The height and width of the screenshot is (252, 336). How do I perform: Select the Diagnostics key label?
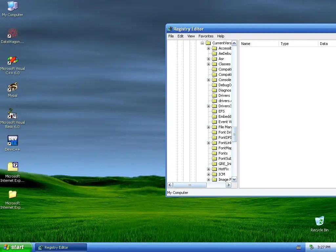point(225,90)
